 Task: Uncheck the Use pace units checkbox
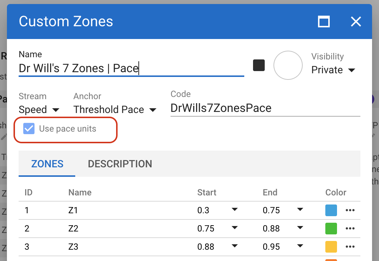point(29,129)
